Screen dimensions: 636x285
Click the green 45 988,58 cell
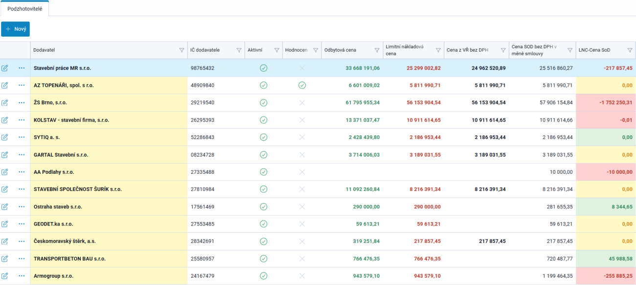click(606, 259)
